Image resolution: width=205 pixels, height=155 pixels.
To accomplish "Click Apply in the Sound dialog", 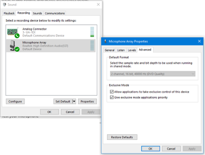I will tap(91, 112).
